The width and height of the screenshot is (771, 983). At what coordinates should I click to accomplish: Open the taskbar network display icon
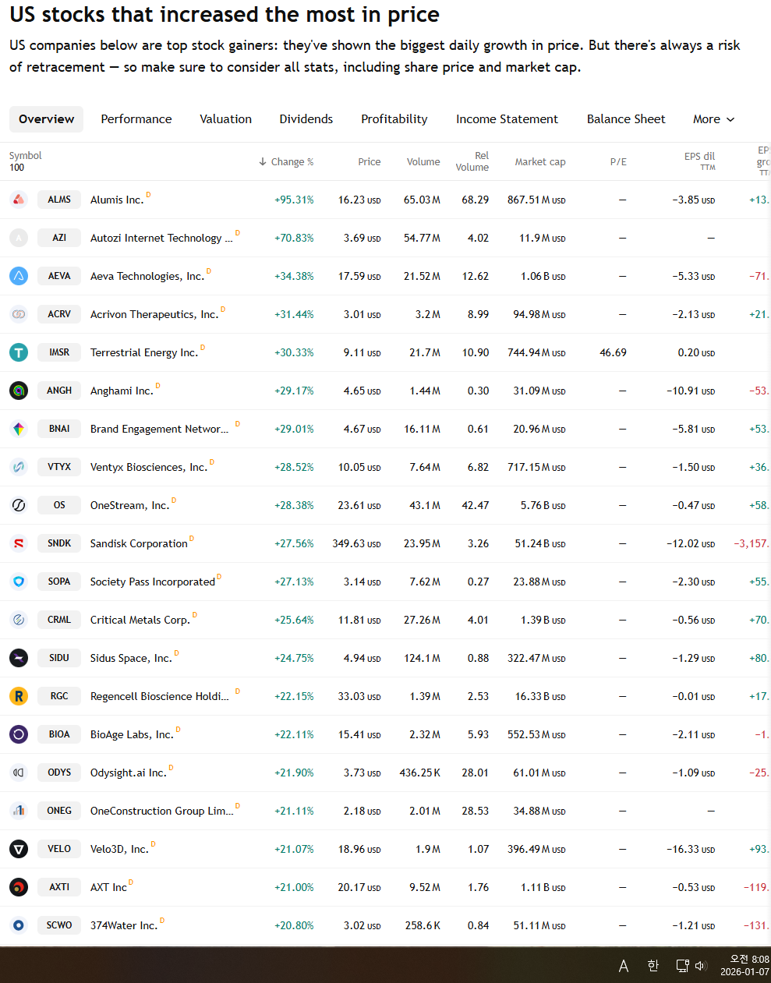pos(682,966)
